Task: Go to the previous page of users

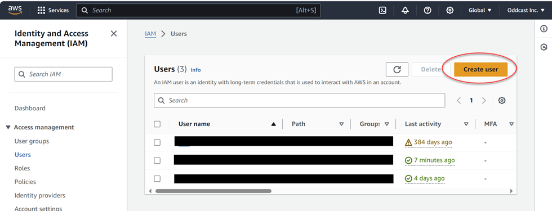Action: point(458,101)
